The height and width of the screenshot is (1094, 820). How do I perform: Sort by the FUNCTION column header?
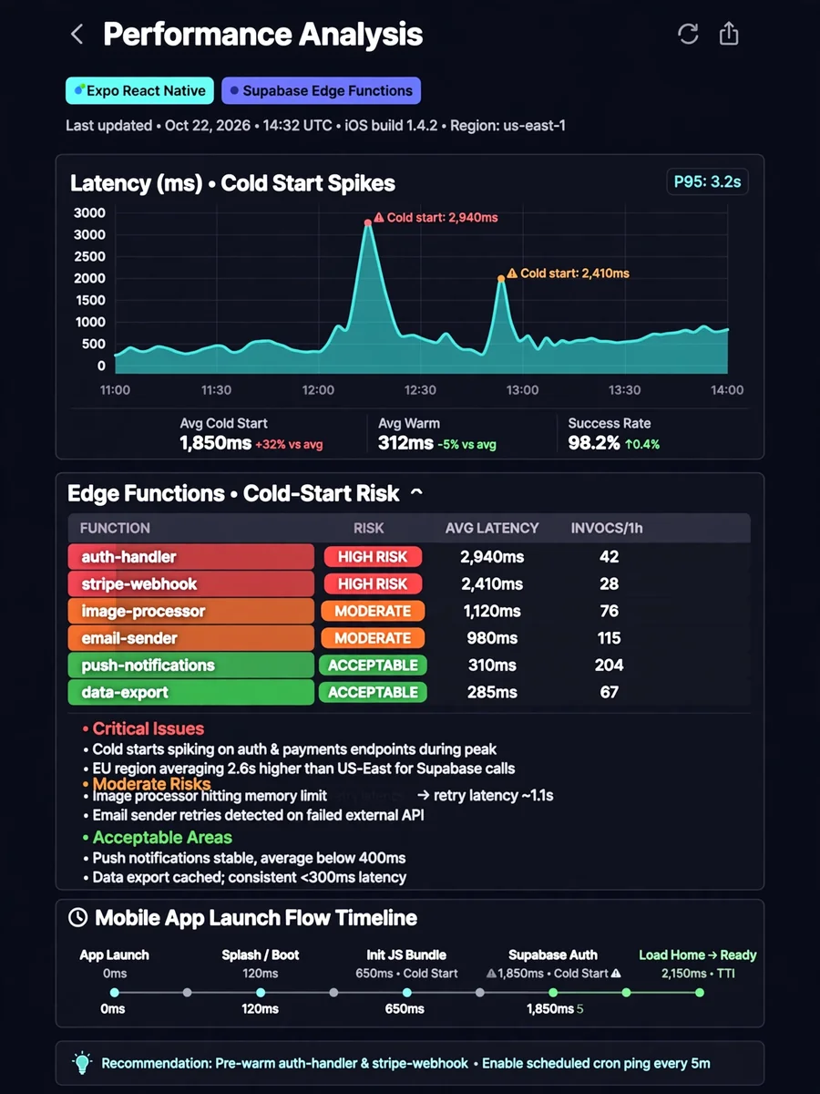[x=115, y=528]
